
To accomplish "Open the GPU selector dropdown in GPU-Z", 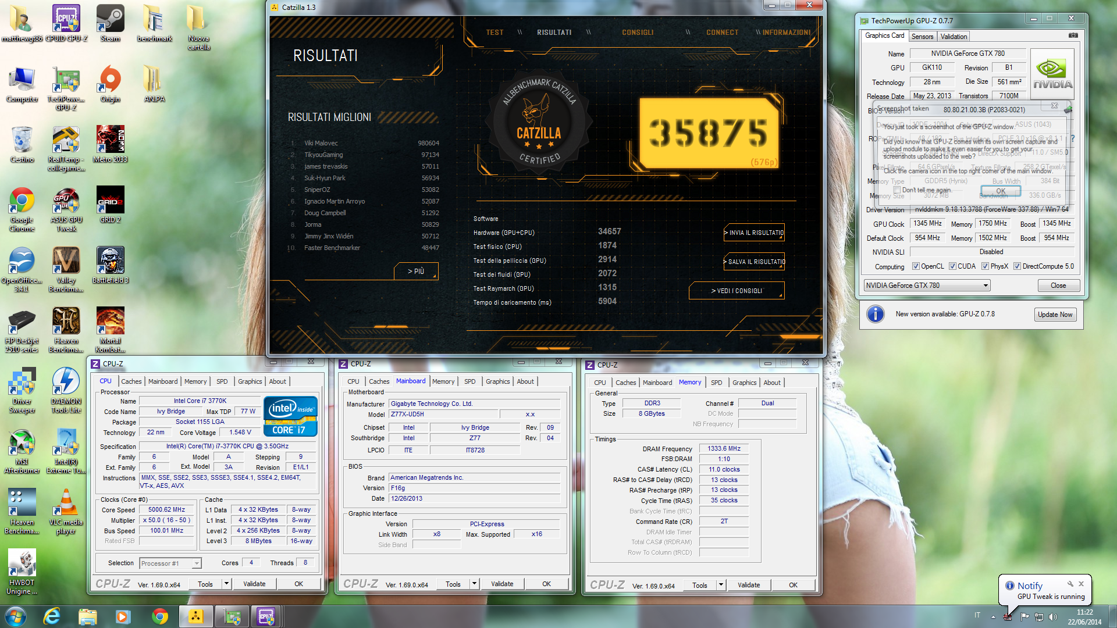I will [x=927, y=286].
